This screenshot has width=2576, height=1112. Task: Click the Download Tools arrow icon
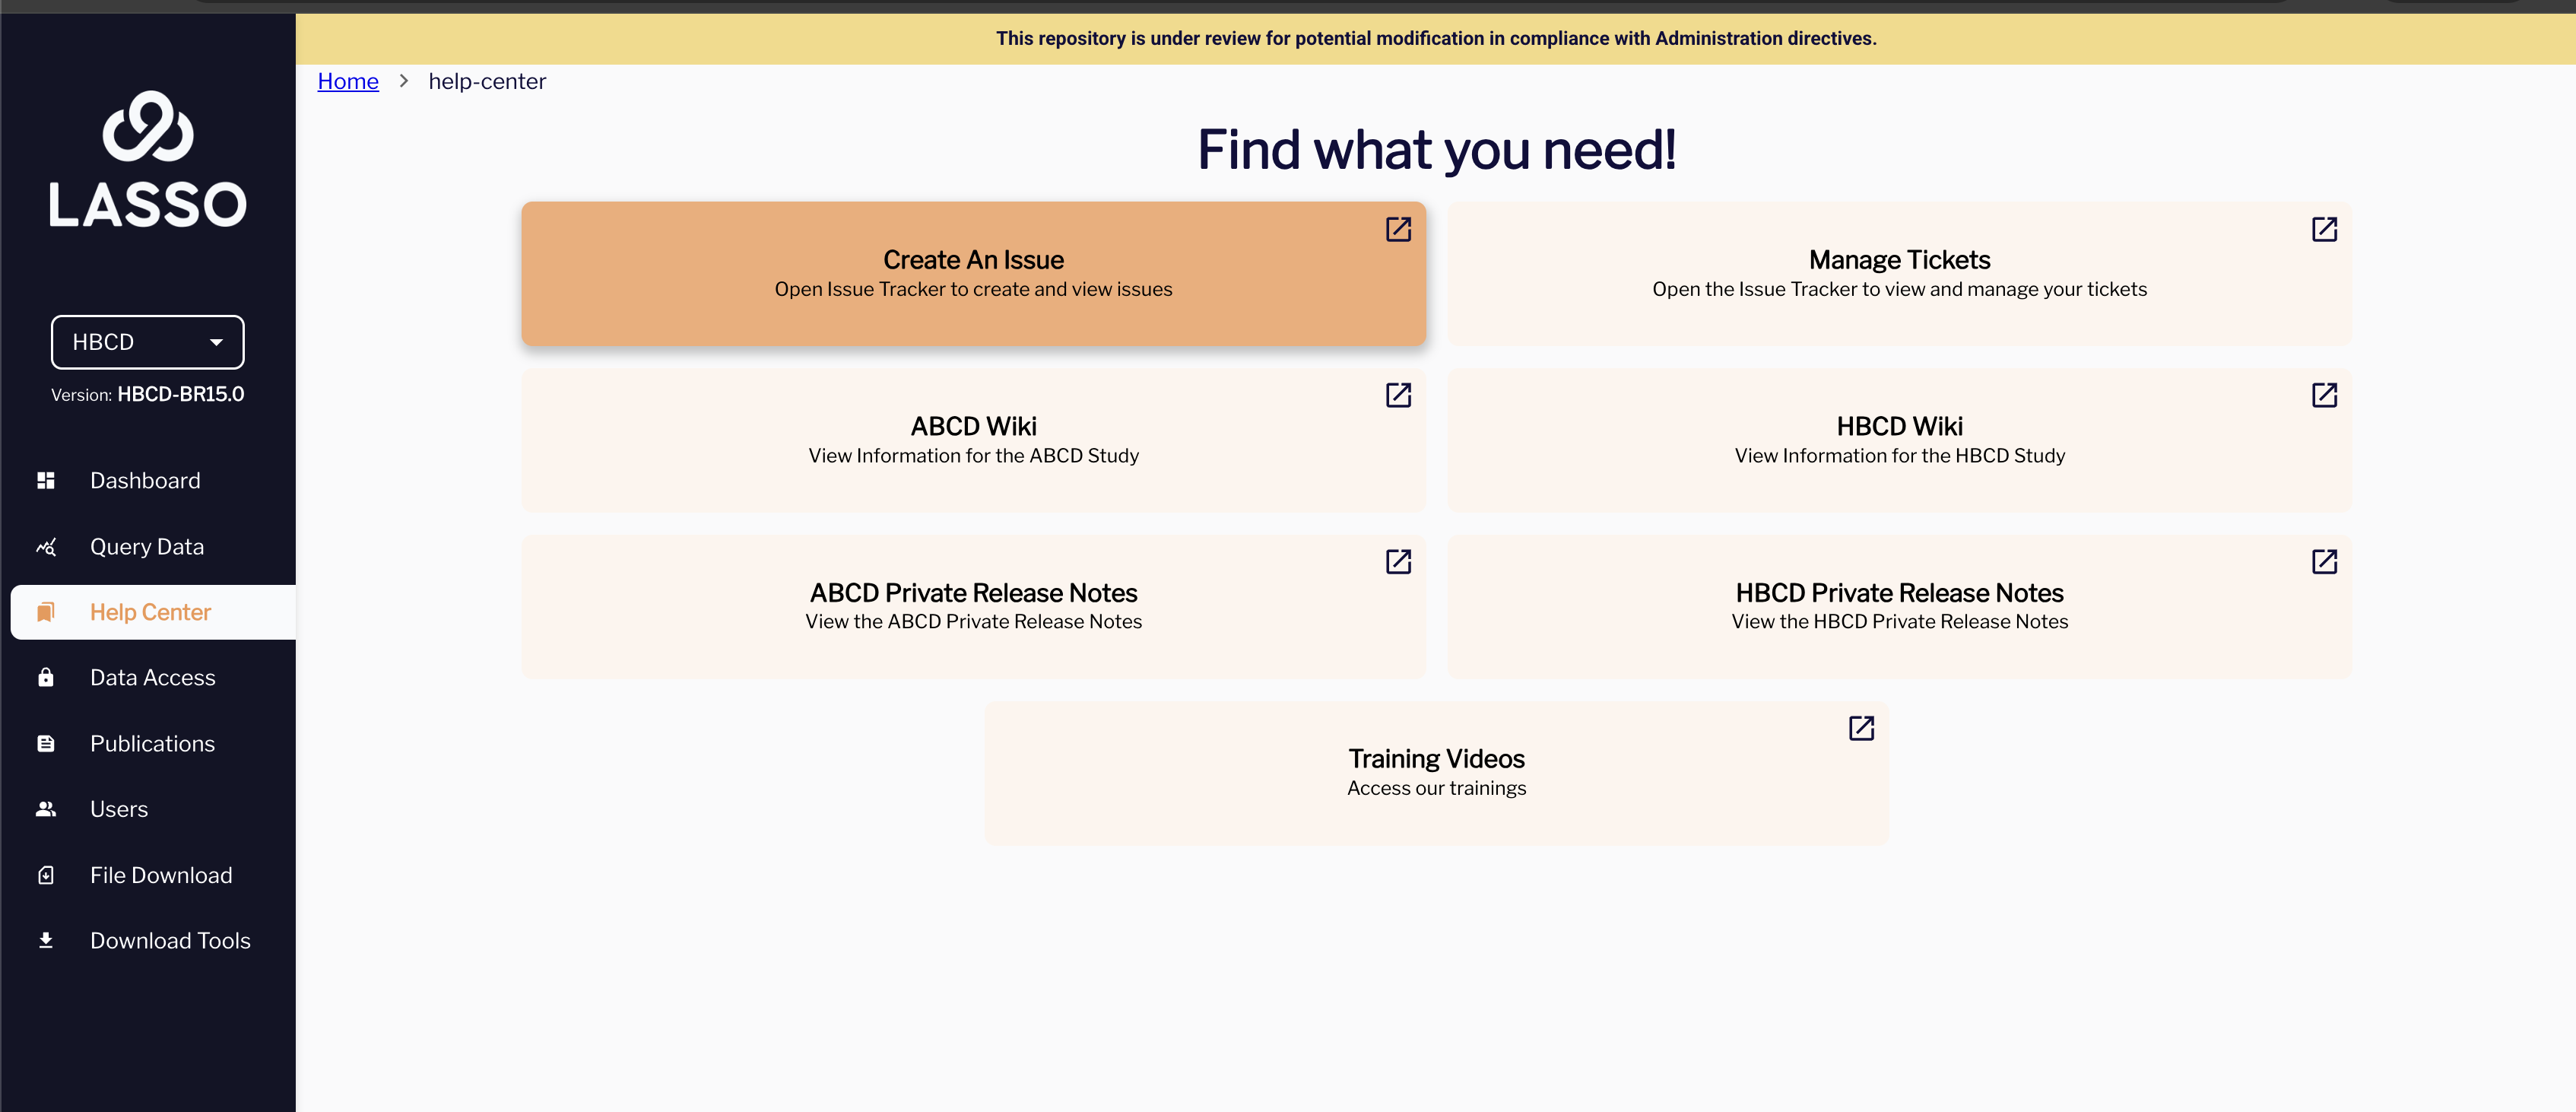pyautogui.click(x=46, y=940)
